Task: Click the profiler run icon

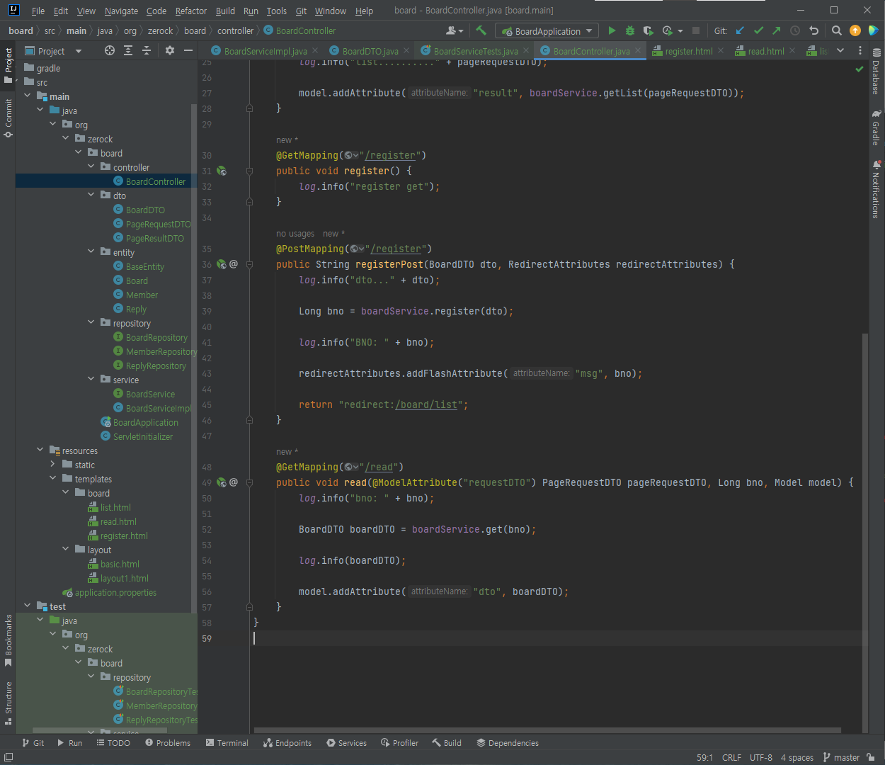Action: point(668,30)
